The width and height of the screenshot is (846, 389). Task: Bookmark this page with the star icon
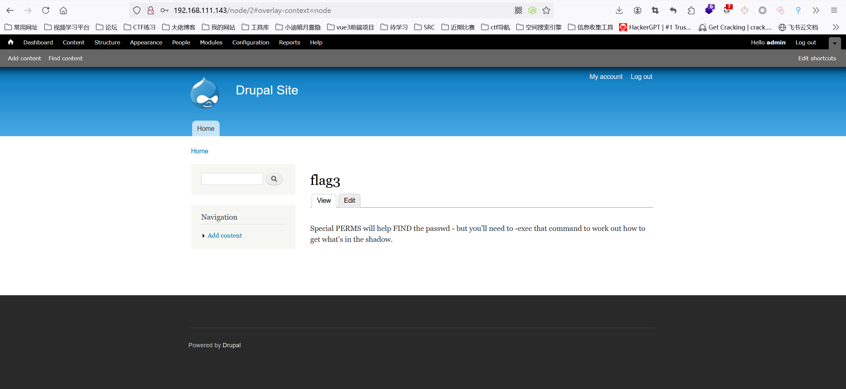click(x=546, y=10)
